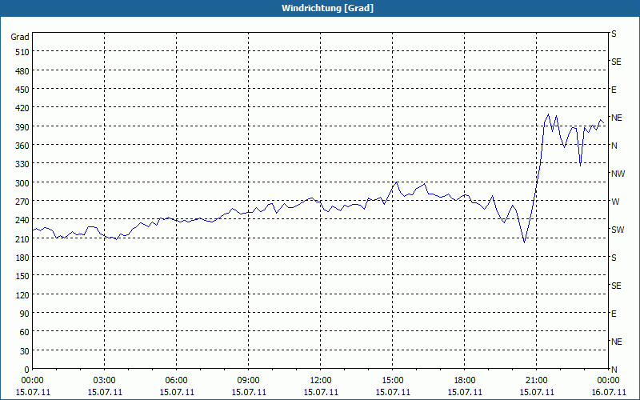The image size is (640, 400).
Task: Click the S compass label beside 180
Action: (614, 258)
